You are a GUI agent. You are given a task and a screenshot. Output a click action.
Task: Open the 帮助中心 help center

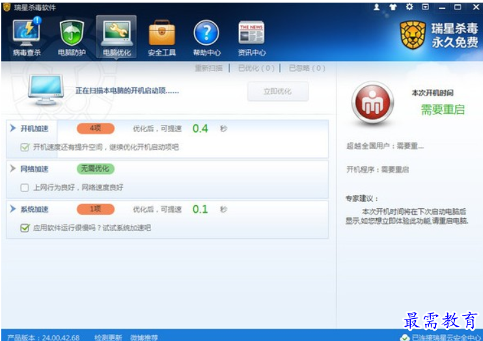tap(207, 38)
